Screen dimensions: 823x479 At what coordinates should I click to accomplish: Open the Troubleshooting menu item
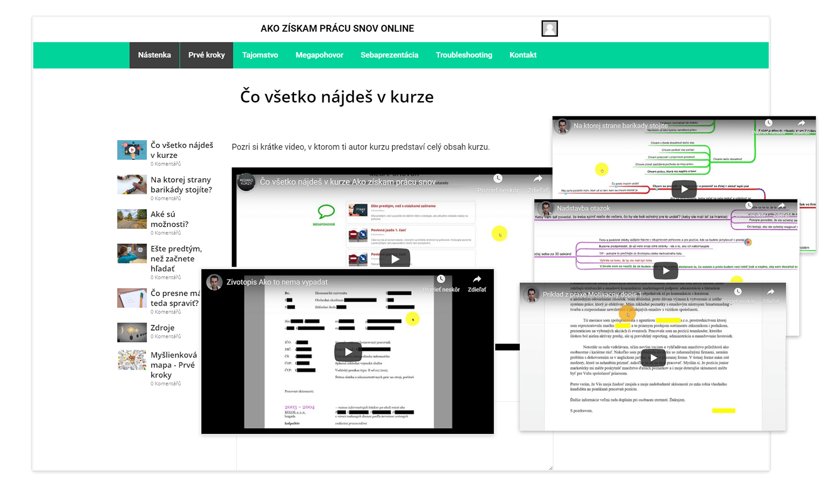(x=464, y=55)
